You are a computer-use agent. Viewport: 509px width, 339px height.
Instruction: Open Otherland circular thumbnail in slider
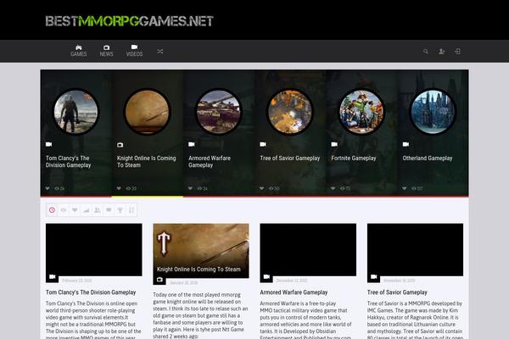coord(433,112)
